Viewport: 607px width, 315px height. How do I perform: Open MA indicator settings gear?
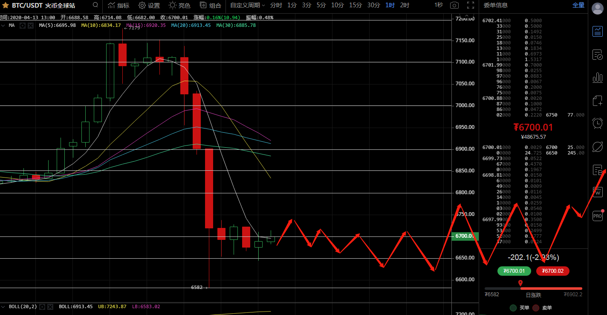click(23, 26)
